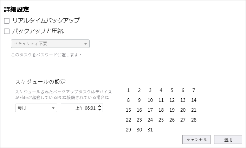Image resolution: width=246 pixels, height=148 pixels.
Task: Choose day 25 in the date grid
Action: (161, 120)
